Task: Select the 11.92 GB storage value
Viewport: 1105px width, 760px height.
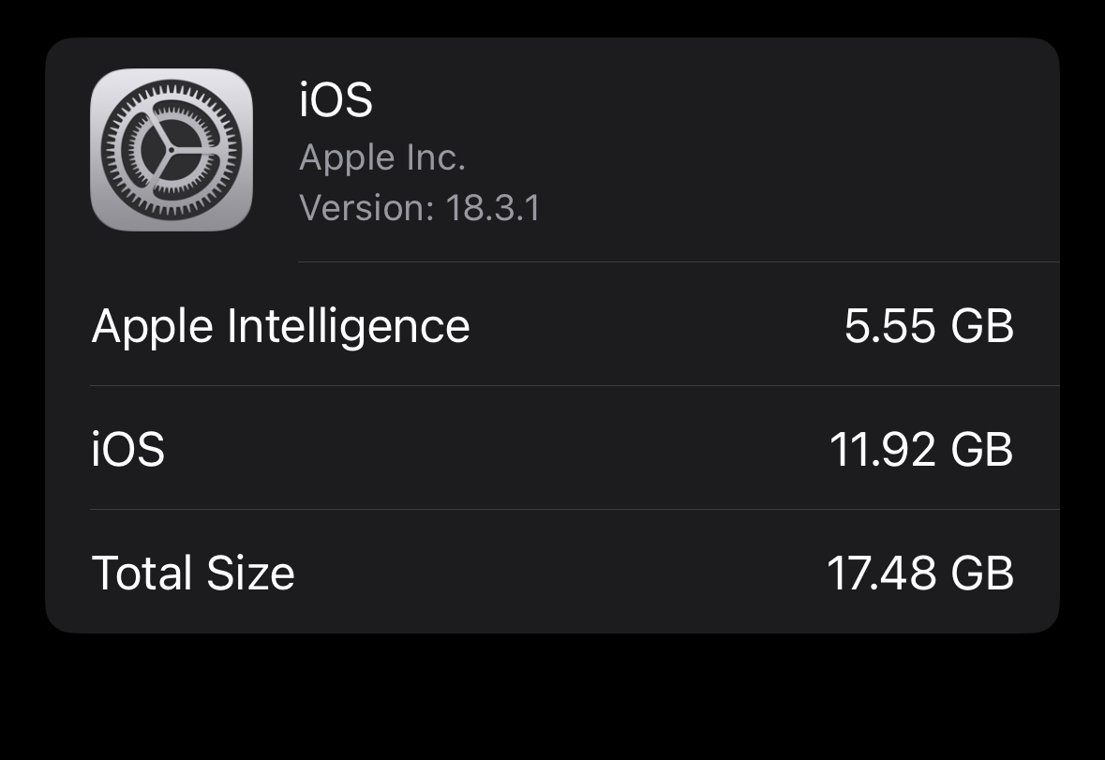Action: point(920,449)
